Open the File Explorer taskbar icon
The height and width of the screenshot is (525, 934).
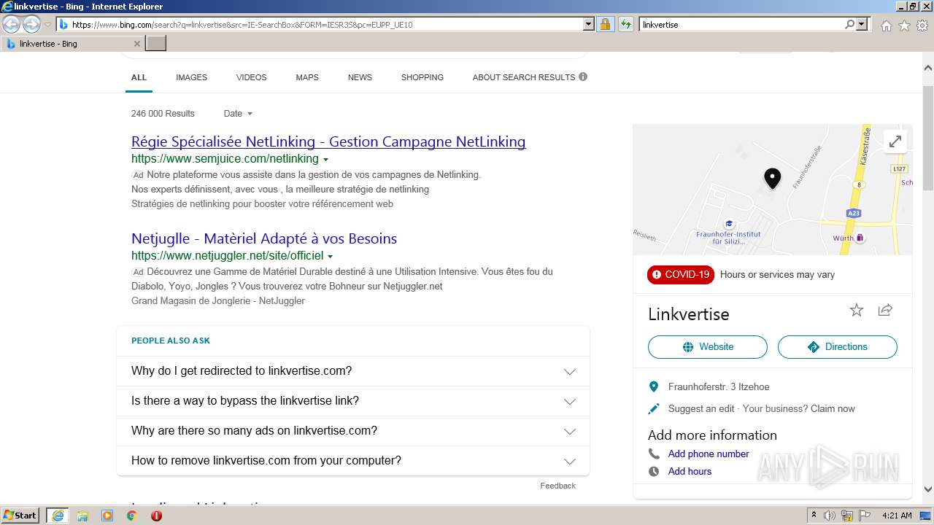pyautogui.click(x=82, y=516)
